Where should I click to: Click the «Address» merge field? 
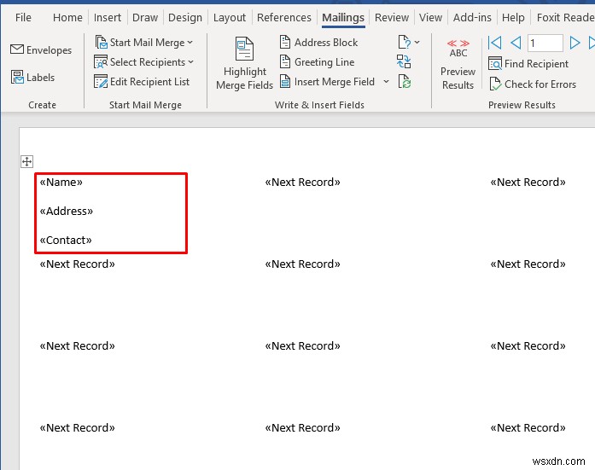click(x=67, y=212)
